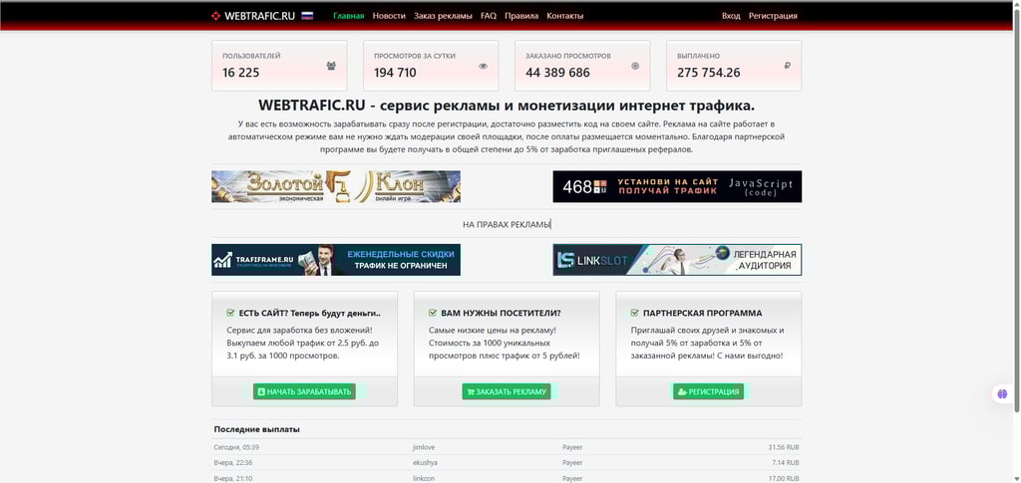This screenshot has height=483, width=1021.
Task: Click the check icon beside ЕСТЬ САЙТ heading
Action: click(230, 313)
